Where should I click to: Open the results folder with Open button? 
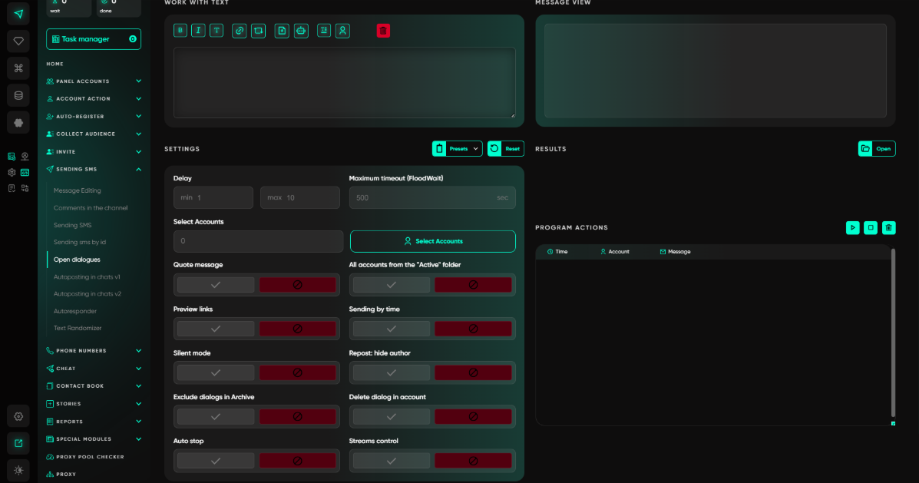(877, 149)
